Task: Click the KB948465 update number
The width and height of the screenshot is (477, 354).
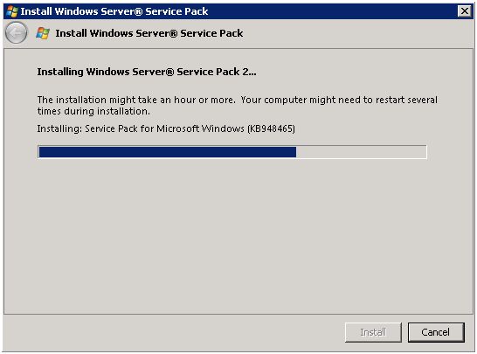Action: click(x=271, y=128)
